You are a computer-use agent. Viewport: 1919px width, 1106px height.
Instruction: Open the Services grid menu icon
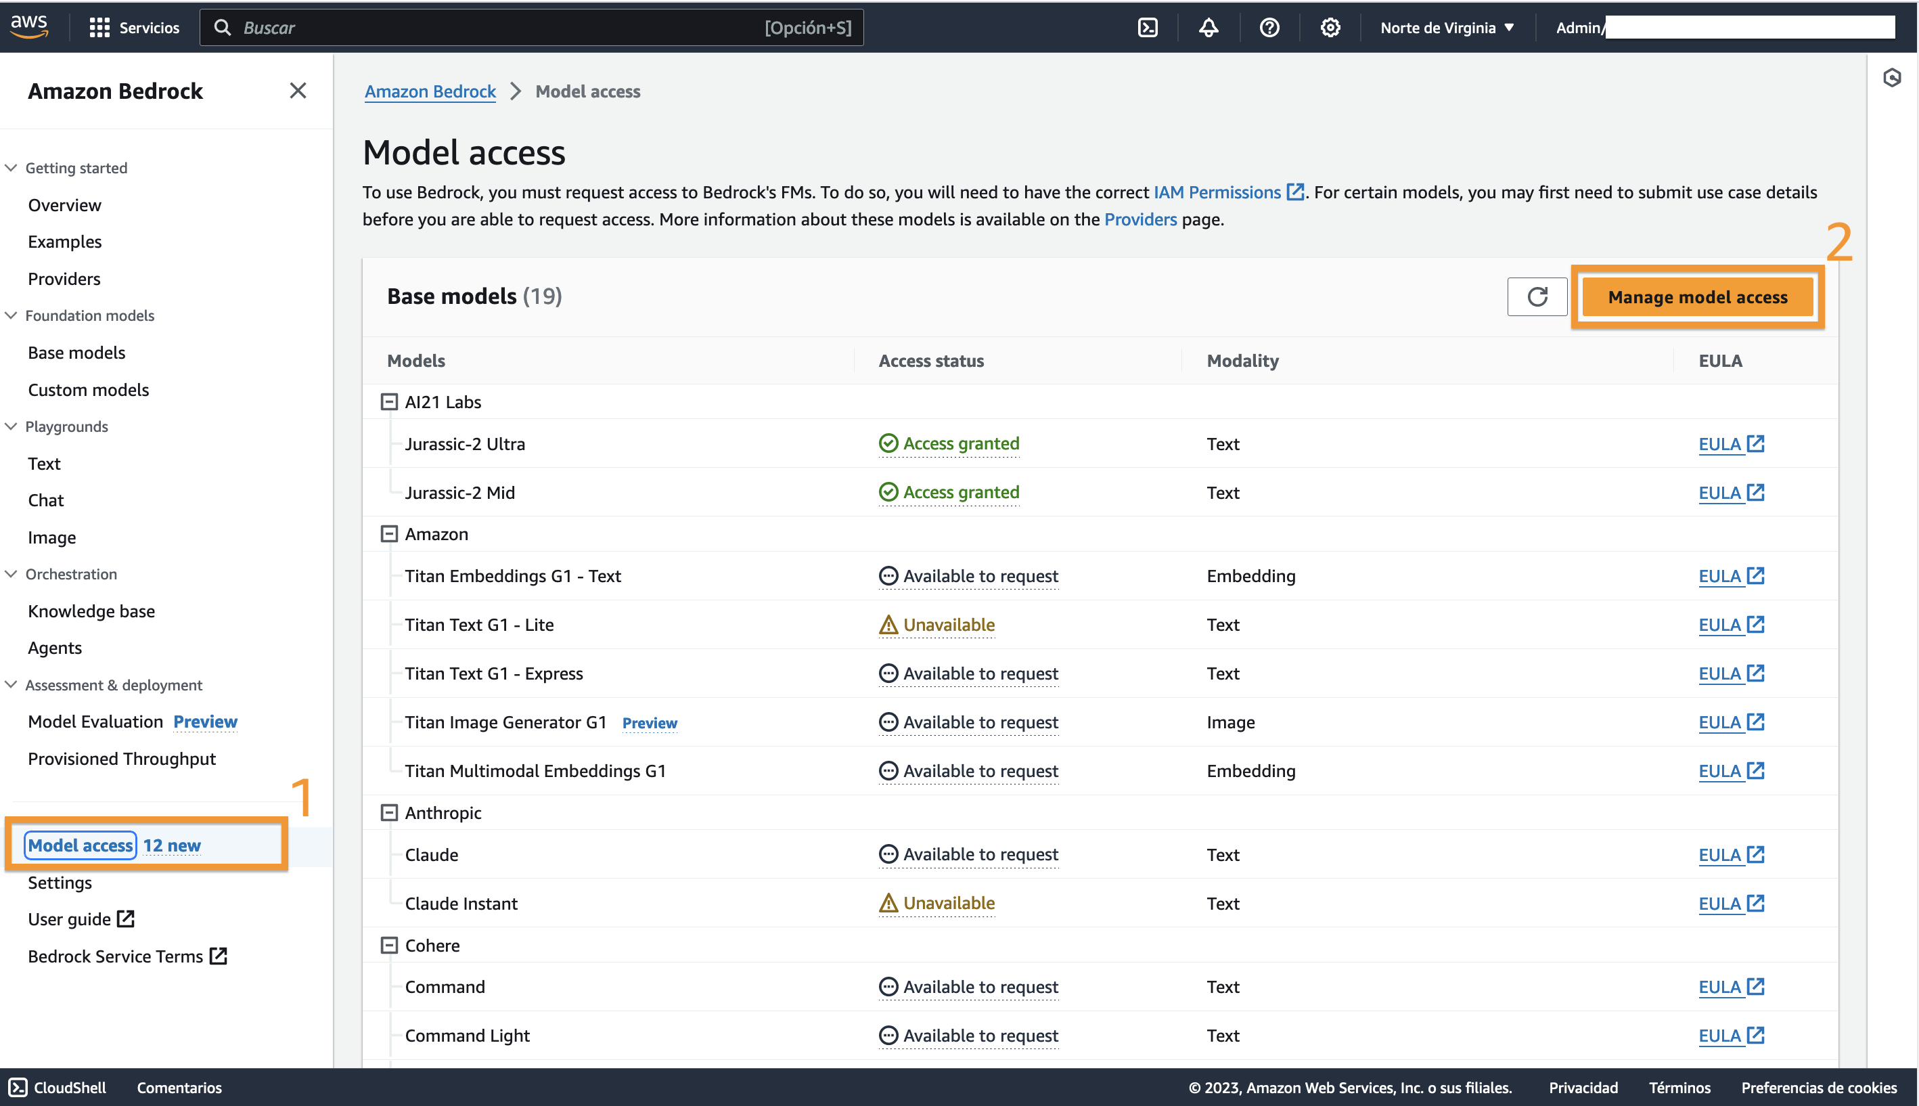coord(99,28)
